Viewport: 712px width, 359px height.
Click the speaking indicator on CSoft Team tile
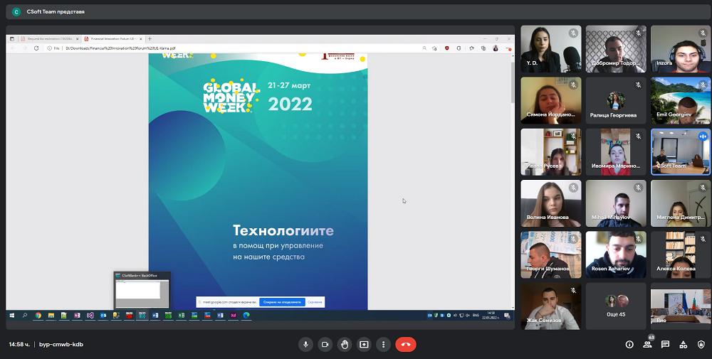click(x=703, y=136)
